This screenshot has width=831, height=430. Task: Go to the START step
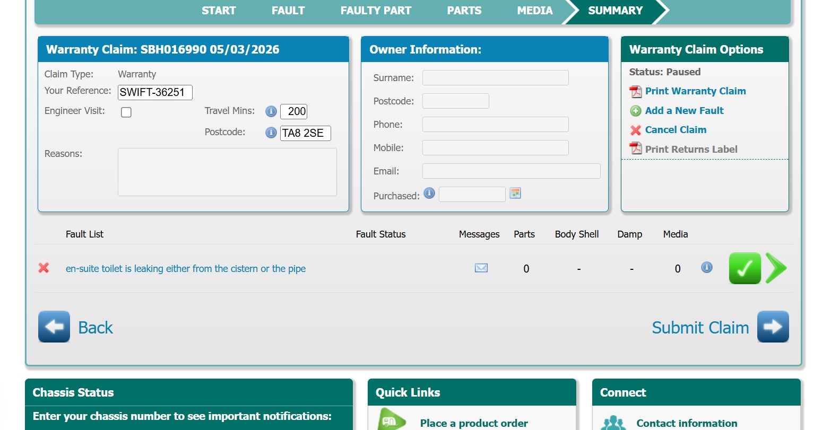219,11
